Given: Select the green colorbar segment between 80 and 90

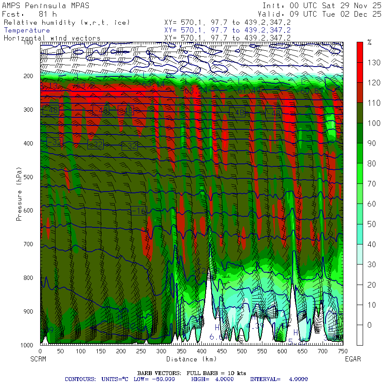Looking at the screenshot, I should pos(360,153).
